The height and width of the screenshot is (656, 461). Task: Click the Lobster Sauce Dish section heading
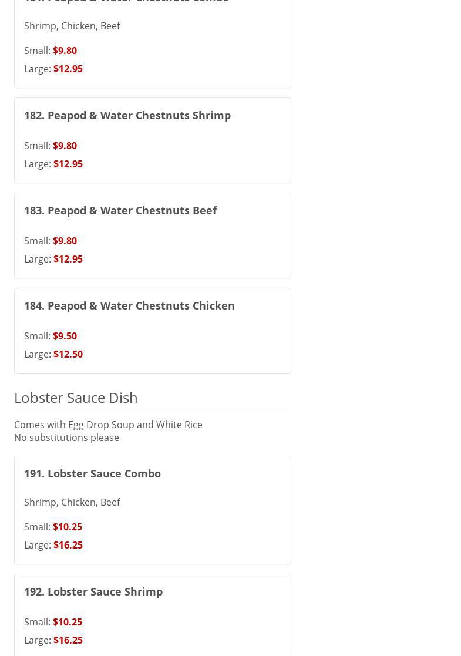pos(76,398)
